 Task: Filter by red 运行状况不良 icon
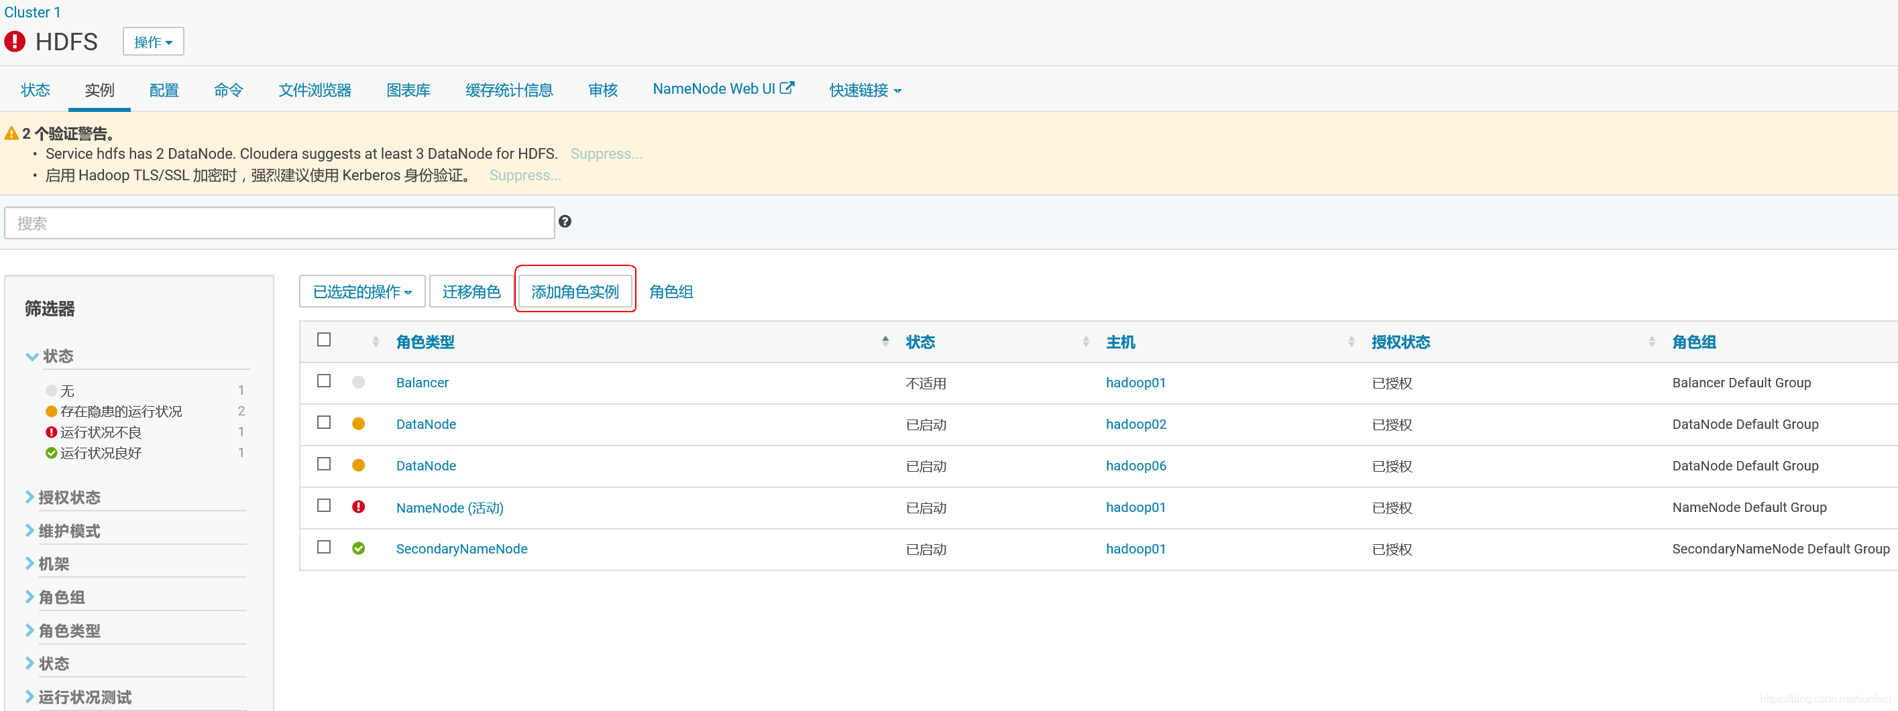(52, 432)
